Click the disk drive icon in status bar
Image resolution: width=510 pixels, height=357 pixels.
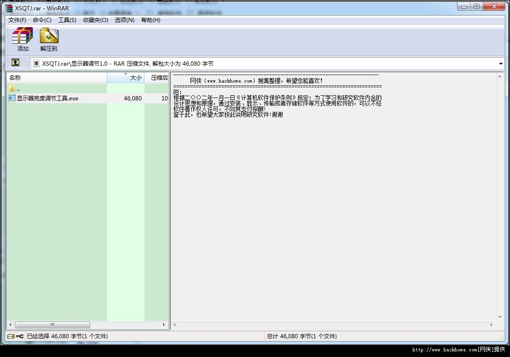click(10, 336)
